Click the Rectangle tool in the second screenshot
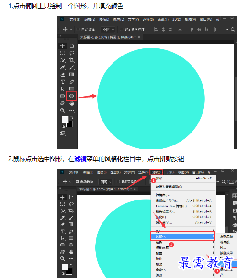Viewport: 237px width, 278px height. click(x=71, y=238)
